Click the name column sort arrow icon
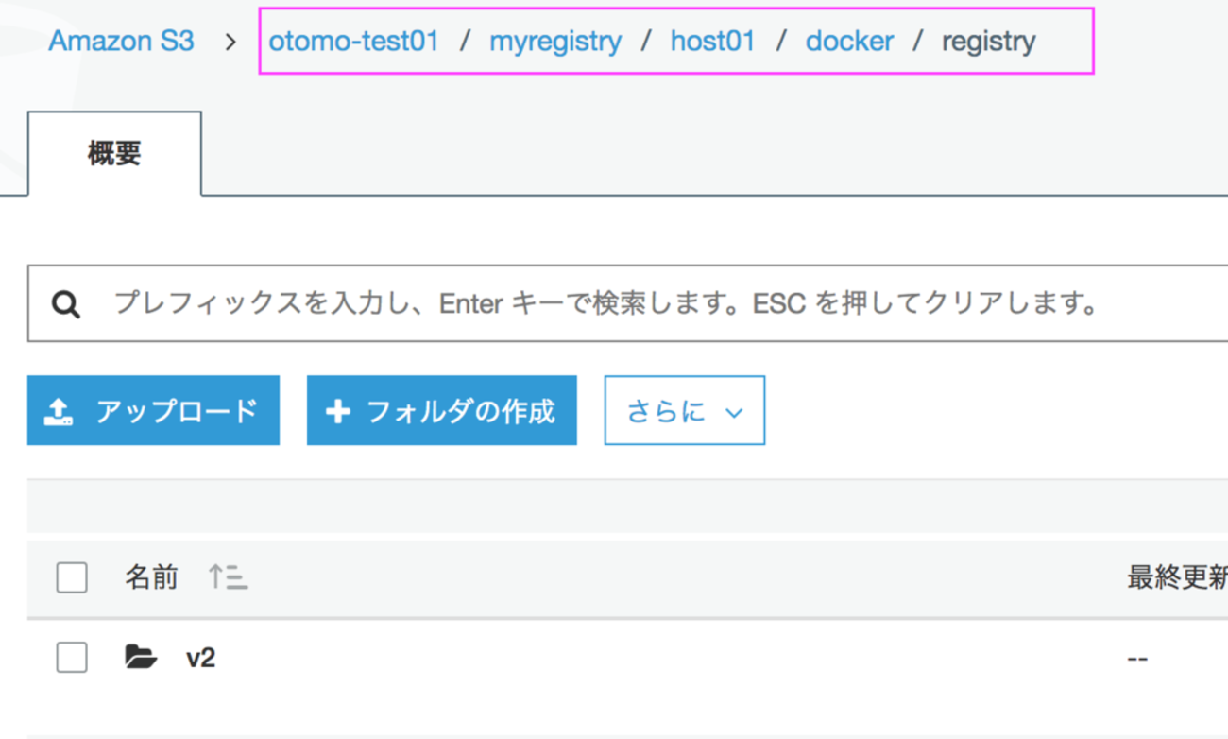 click(x=228, y=576)
